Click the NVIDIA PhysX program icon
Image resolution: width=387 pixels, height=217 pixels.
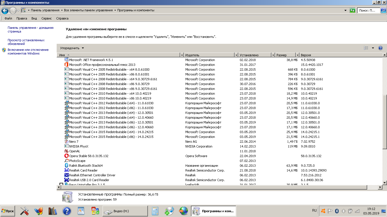click(67, 146)
